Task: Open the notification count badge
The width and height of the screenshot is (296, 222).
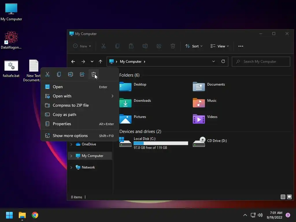Action: (x=288, y=215)
